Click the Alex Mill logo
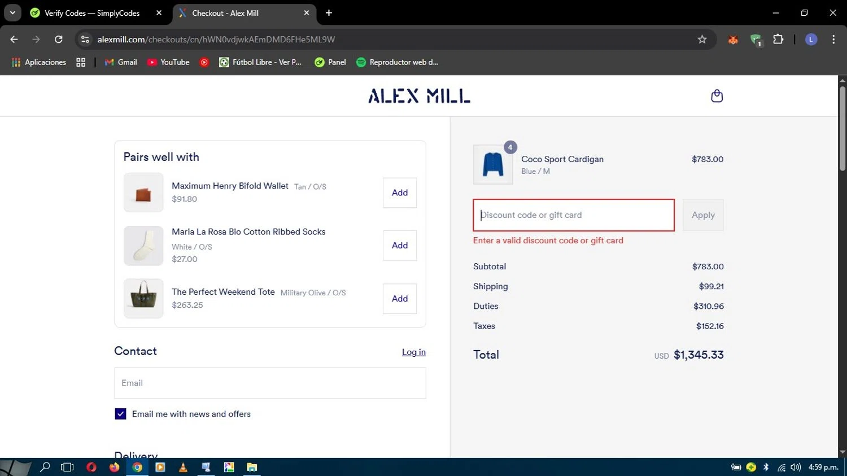 point(419,96)
